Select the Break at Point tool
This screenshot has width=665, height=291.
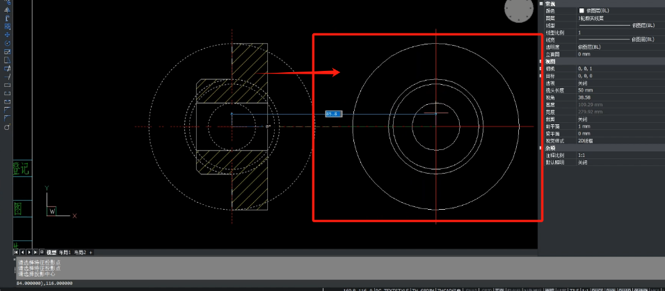click(7, 85)
